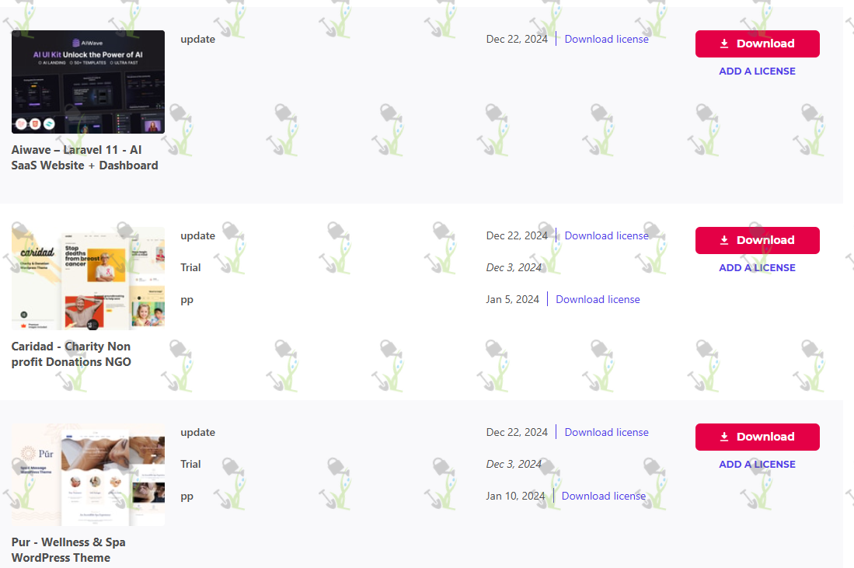Add a license to Pur theme

coord(757,465)
